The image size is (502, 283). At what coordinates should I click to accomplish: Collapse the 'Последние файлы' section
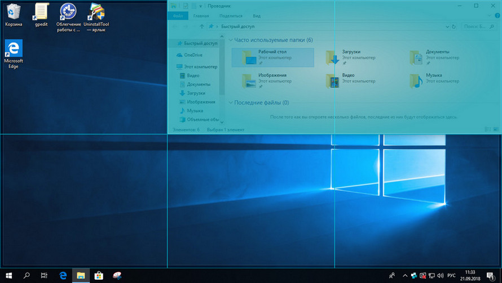click(x=231, y=103)
